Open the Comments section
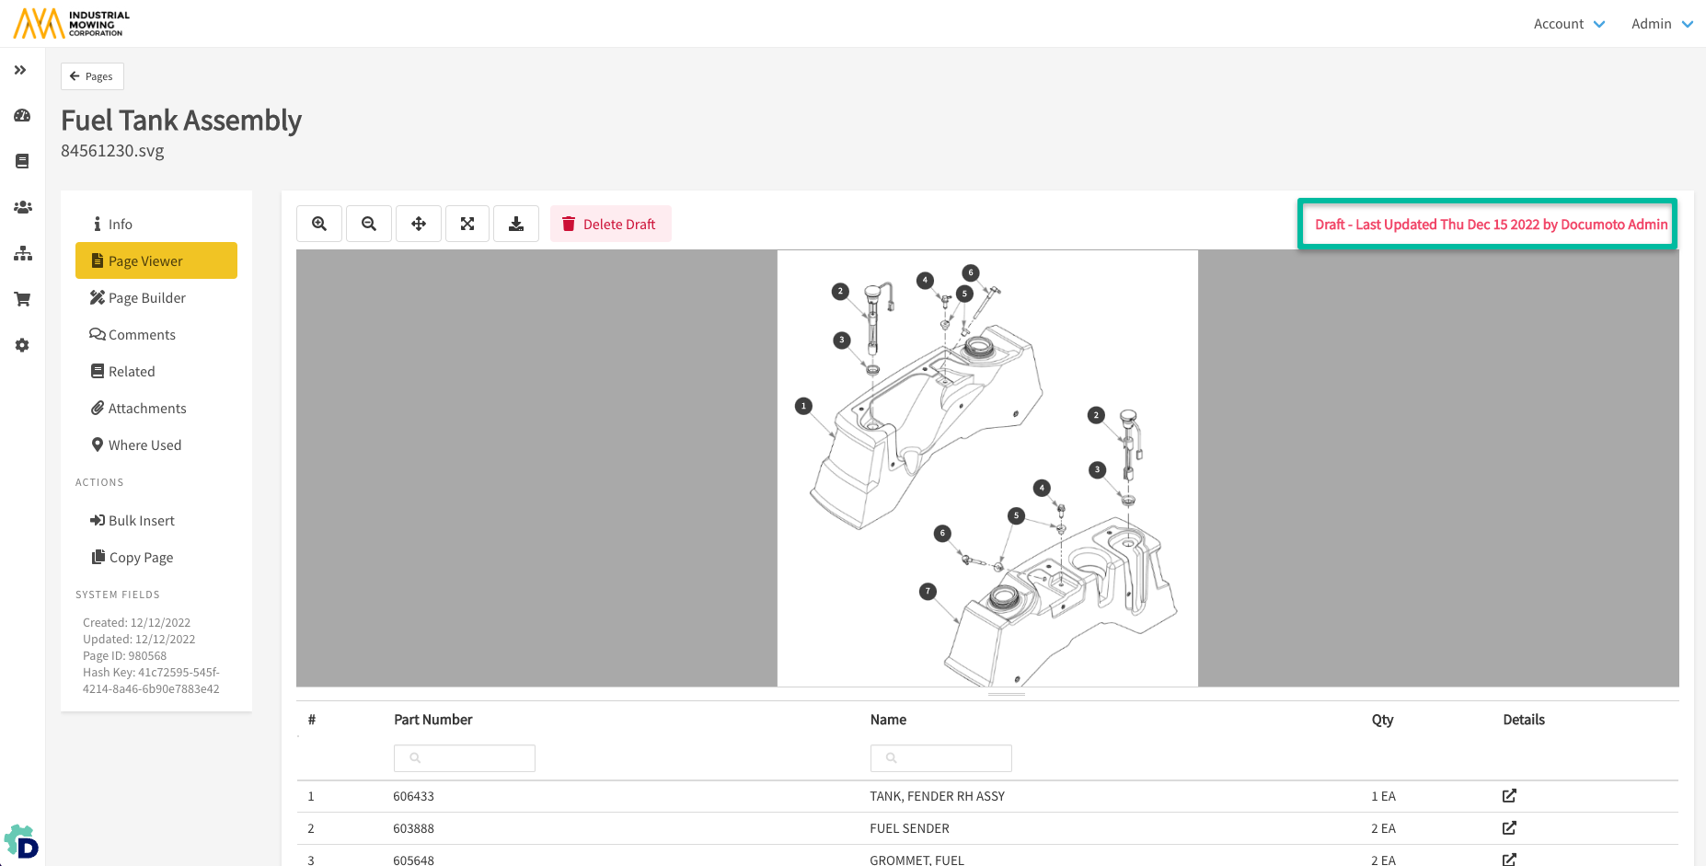This screenshot has height=866, width=1706. 142,335
